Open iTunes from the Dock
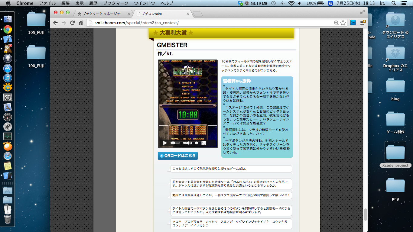This screenshot has height=232, width=413. (8, 78)
